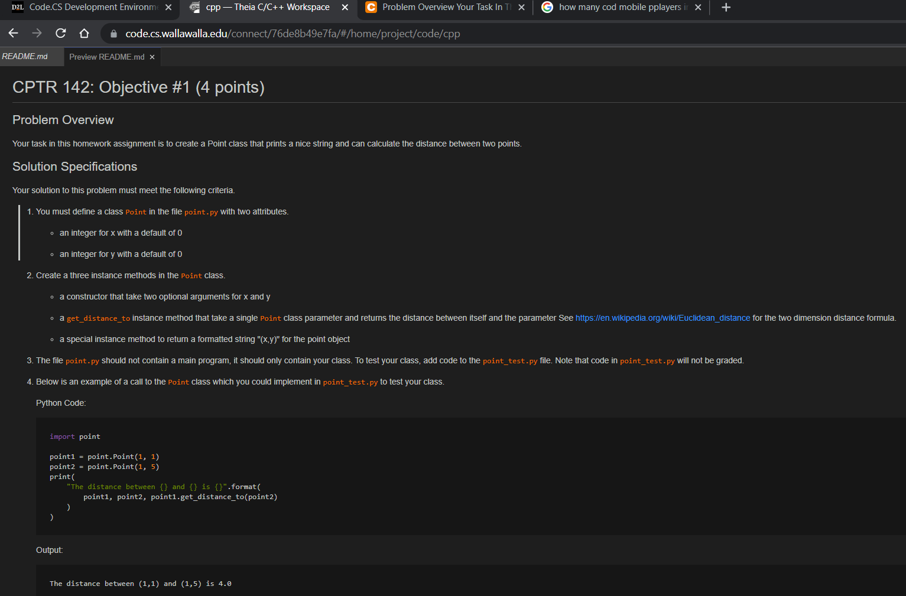This screenshot has height=596, width=906.
Task: Close the Preview README.md tab
Action: click(152, 57)
